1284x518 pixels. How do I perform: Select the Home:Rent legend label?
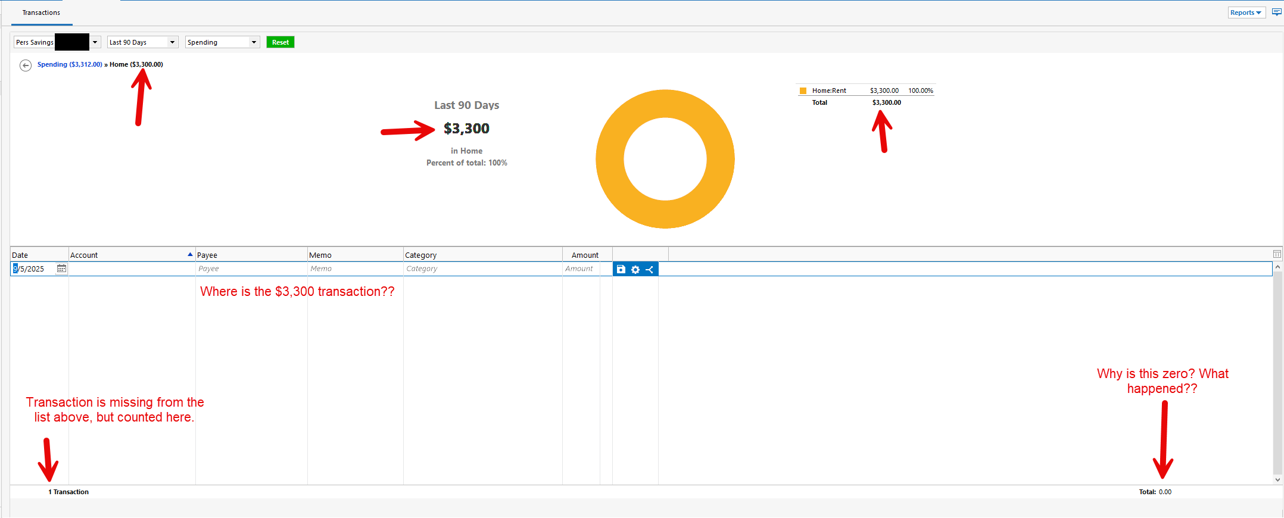coord(829,91)
